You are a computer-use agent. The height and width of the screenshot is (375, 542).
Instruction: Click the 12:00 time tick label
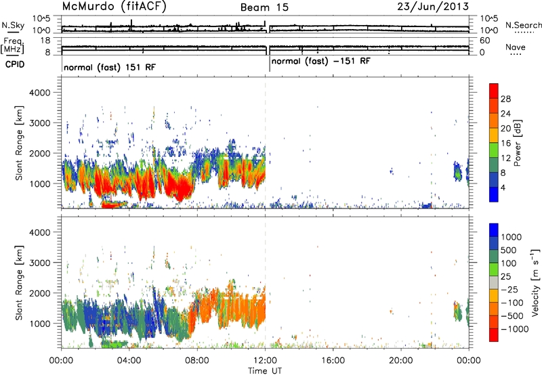(265, 361)
